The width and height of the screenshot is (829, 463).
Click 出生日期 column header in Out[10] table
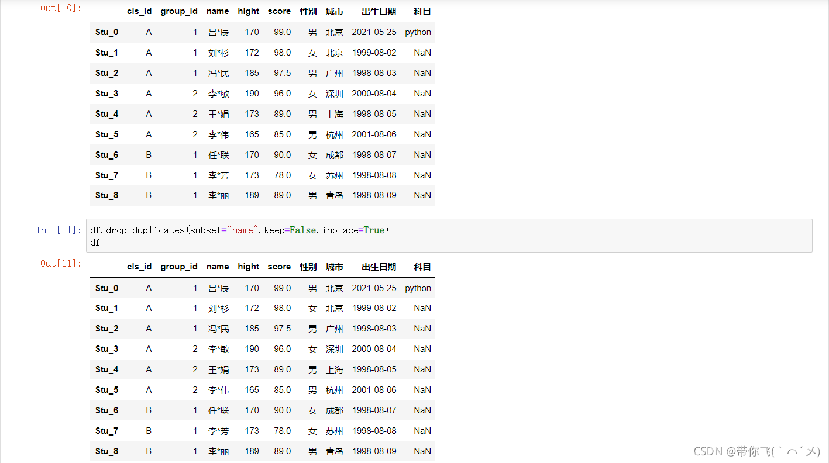point(379,11)
